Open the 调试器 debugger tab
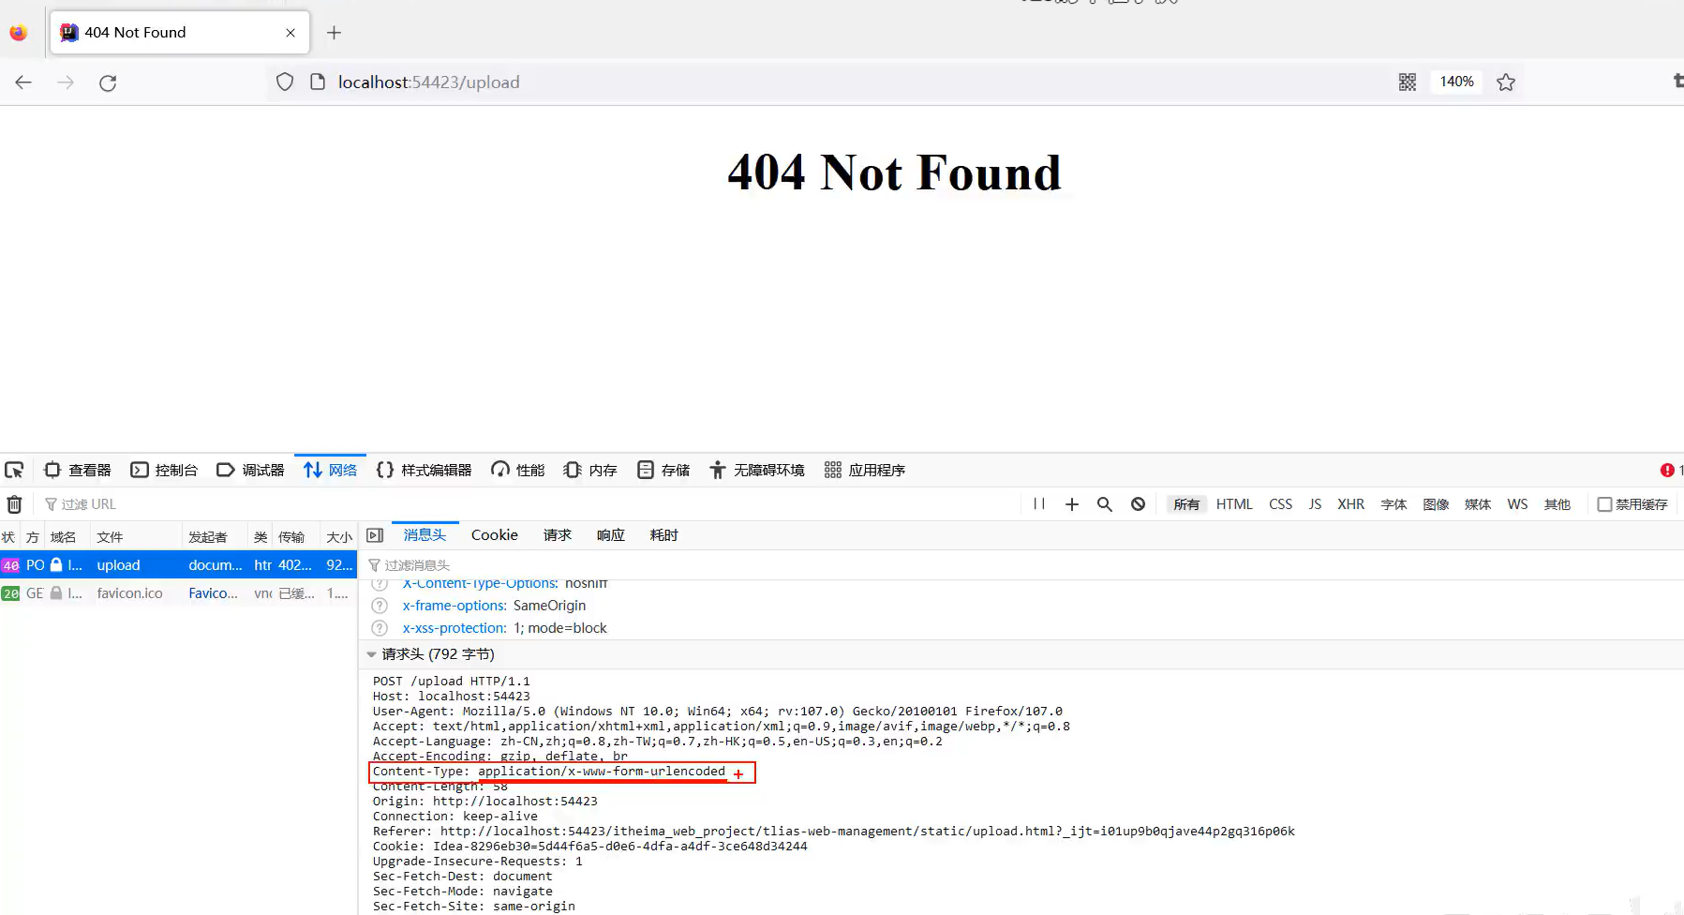 click(250, 470)
